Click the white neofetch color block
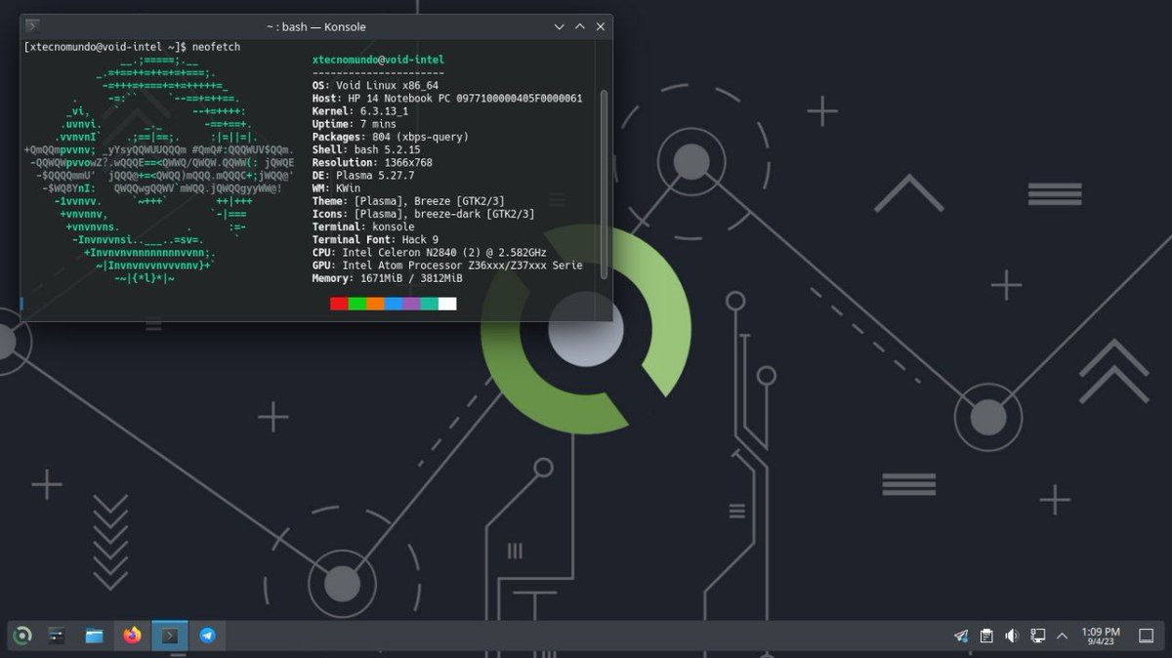 tap(447, 304)
